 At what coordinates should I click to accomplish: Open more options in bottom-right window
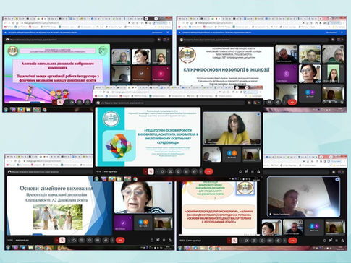(285, 241)
